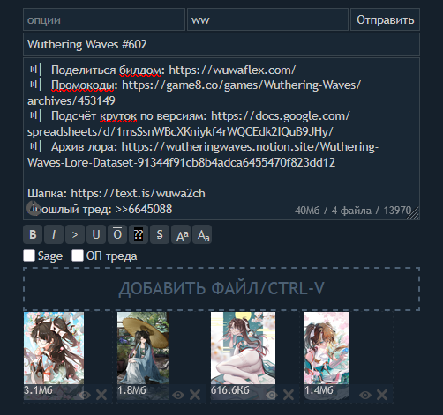
Task: Remove the 1.4Мб attached file
Action: pos(382,395)
